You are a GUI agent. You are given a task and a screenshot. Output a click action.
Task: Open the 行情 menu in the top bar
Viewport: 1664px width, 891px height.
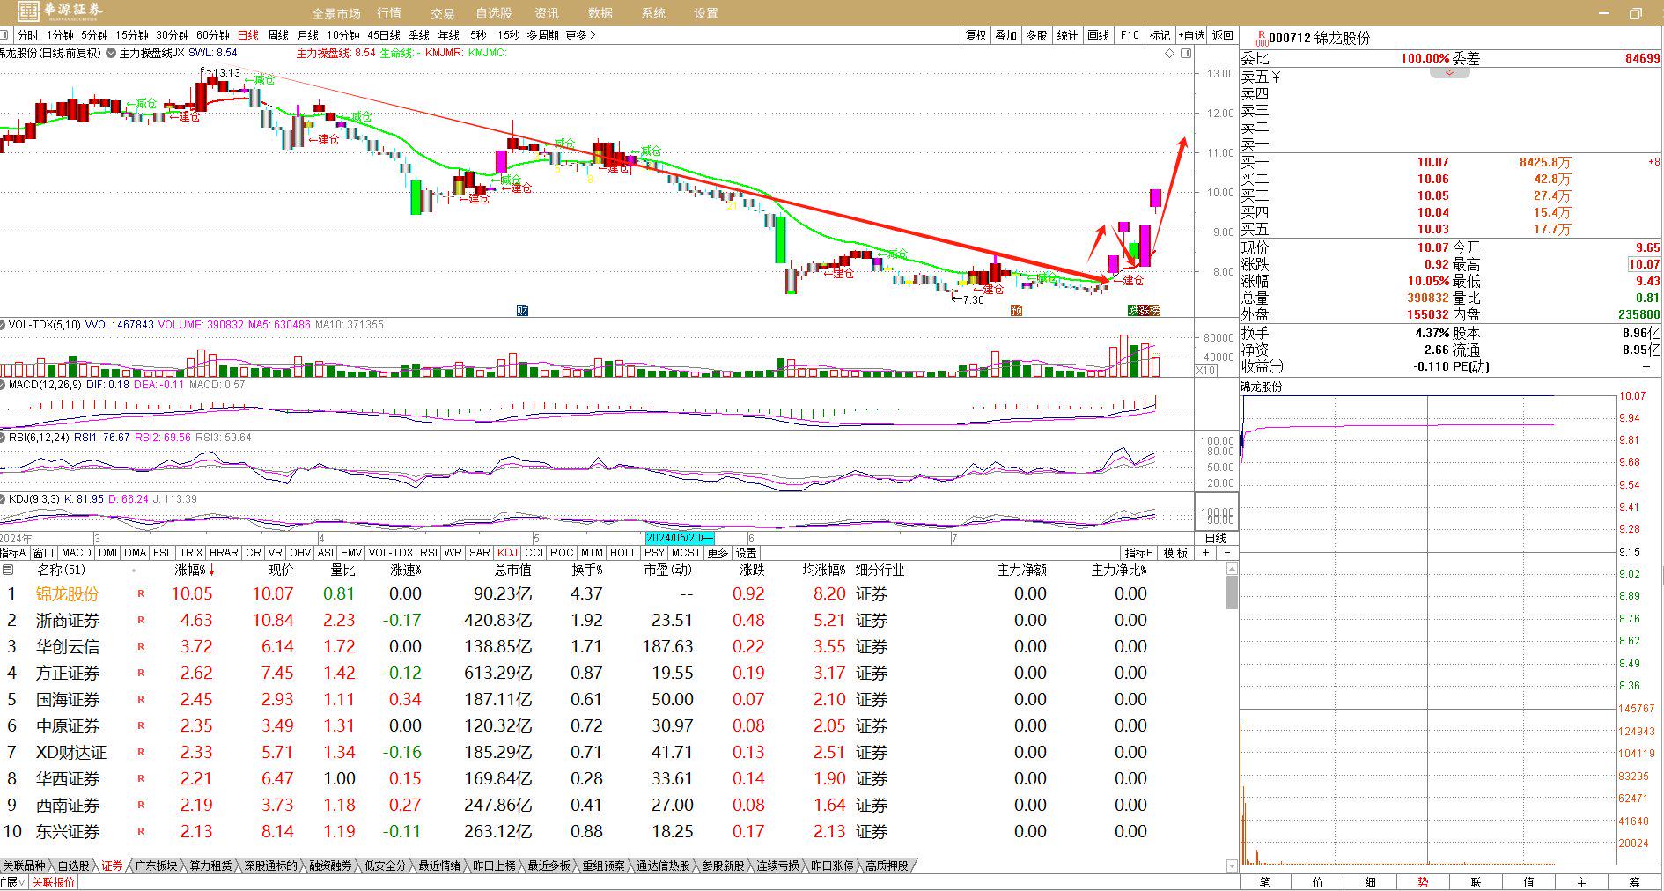pos(388,13)
